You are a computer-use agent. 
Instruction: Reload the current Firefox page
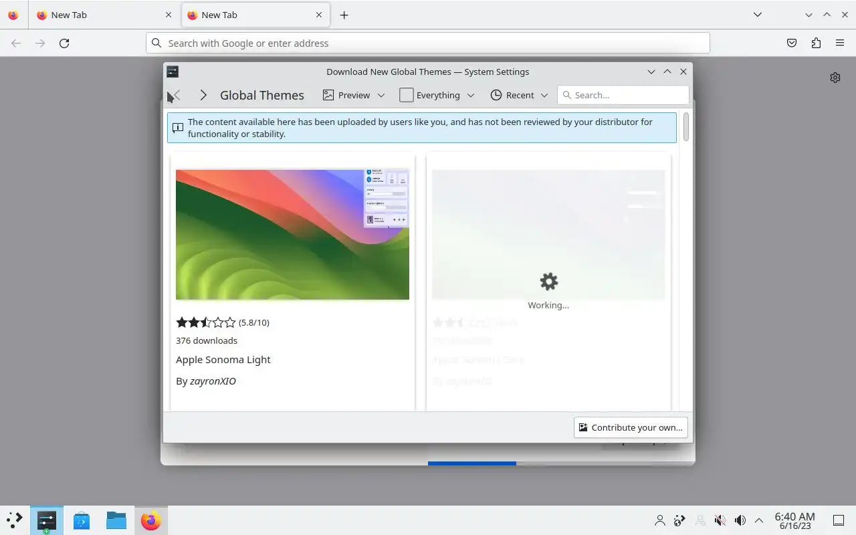[64, 43]
